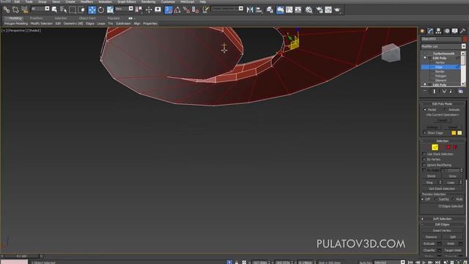Screen dimensions: 469x264
Task: Click the Align tool icon
Action: (259, 10)
